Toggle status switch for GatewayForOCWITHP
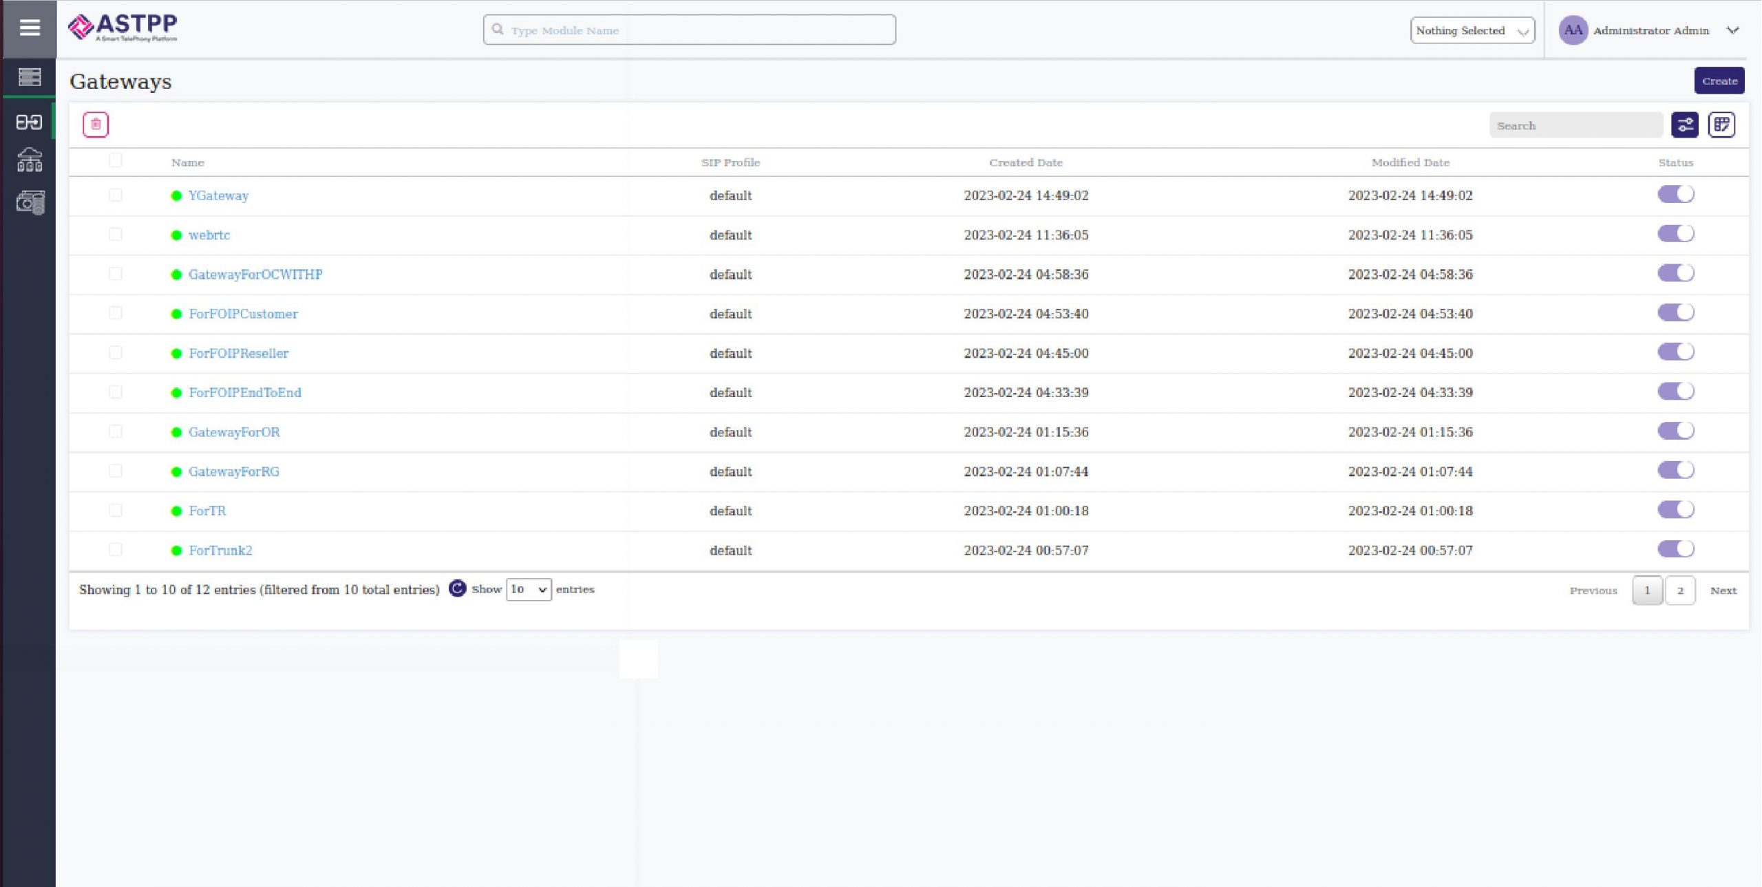The width and height of the screenshot is (1762, 887). click(x=1676, y=273)
